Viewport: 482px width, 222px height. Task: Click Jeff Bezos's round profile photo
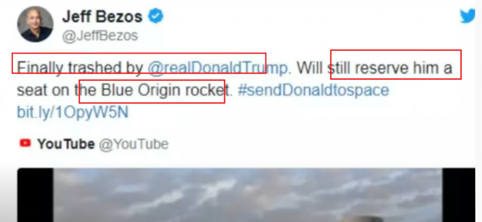pyautogui.click(x=35, y=24)
